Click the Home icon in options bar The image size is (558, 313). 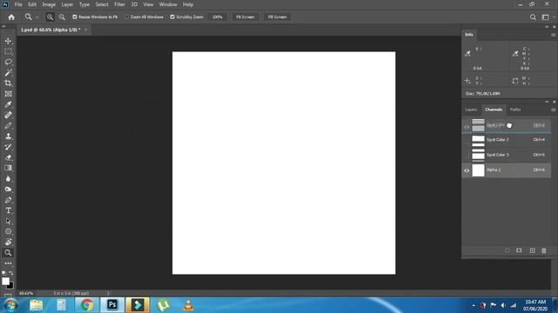pos(11,17)
